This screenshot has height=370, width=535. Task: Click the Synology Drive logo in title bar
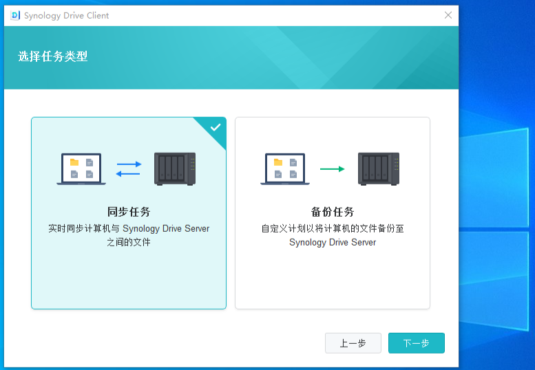tap(15, 15)
